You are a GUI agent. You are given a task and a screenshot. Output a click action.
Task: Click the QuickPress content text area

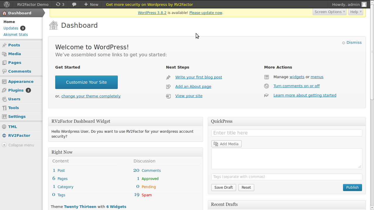pyautogui.click(x=287, y=159)
